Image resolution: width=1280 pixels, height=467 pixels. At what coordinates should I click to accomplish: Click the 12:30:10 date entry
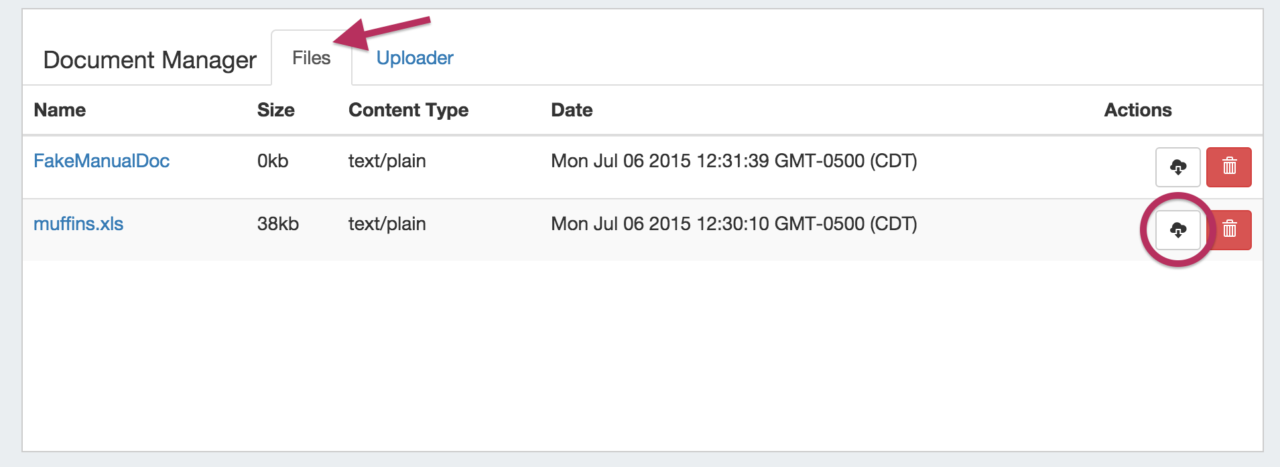(x=733, y=223)
